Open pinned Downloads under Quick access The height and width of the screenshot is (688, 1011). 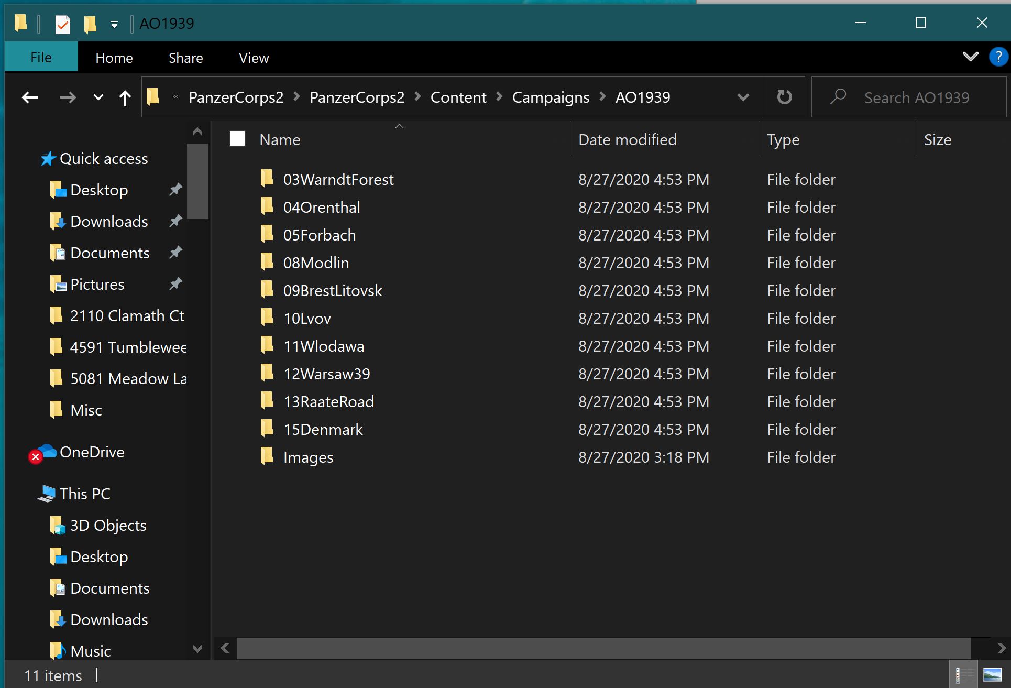point(109,222)
